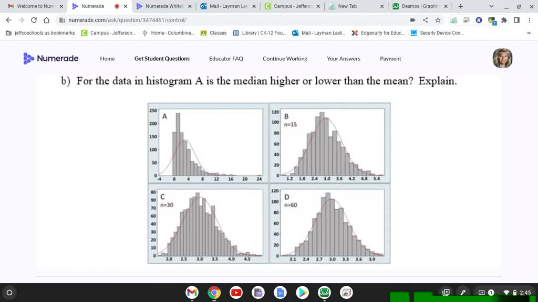This screenshot has height=302, width=538.
Task: Select the stylus tools icon
Action: point(463,293)
